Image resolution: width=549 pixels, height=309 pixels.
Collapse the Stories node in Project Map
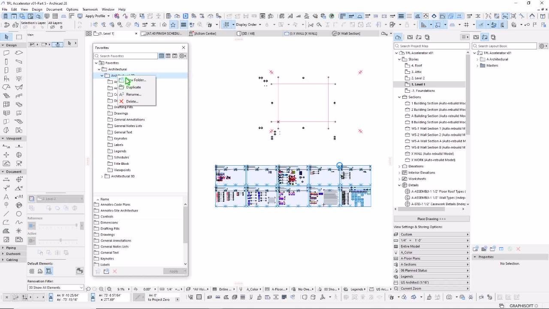click(x=400, y=59)
